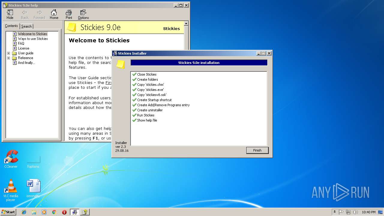Open the And finally... topic

[26, 63]
